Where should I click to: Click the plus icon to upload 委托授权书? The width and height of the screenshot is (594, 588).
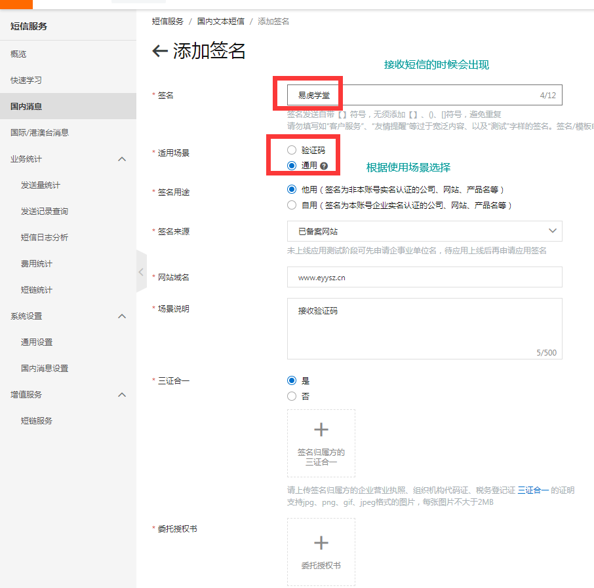[x=321, y=542]
